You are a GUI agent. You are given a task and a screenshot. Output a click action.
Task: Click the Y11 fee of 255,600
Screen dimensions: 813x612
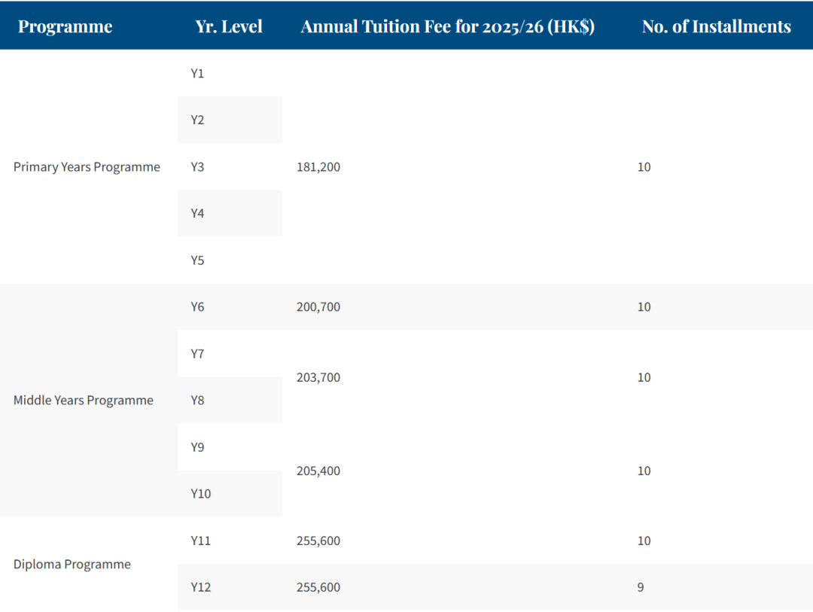click(318, 541)
